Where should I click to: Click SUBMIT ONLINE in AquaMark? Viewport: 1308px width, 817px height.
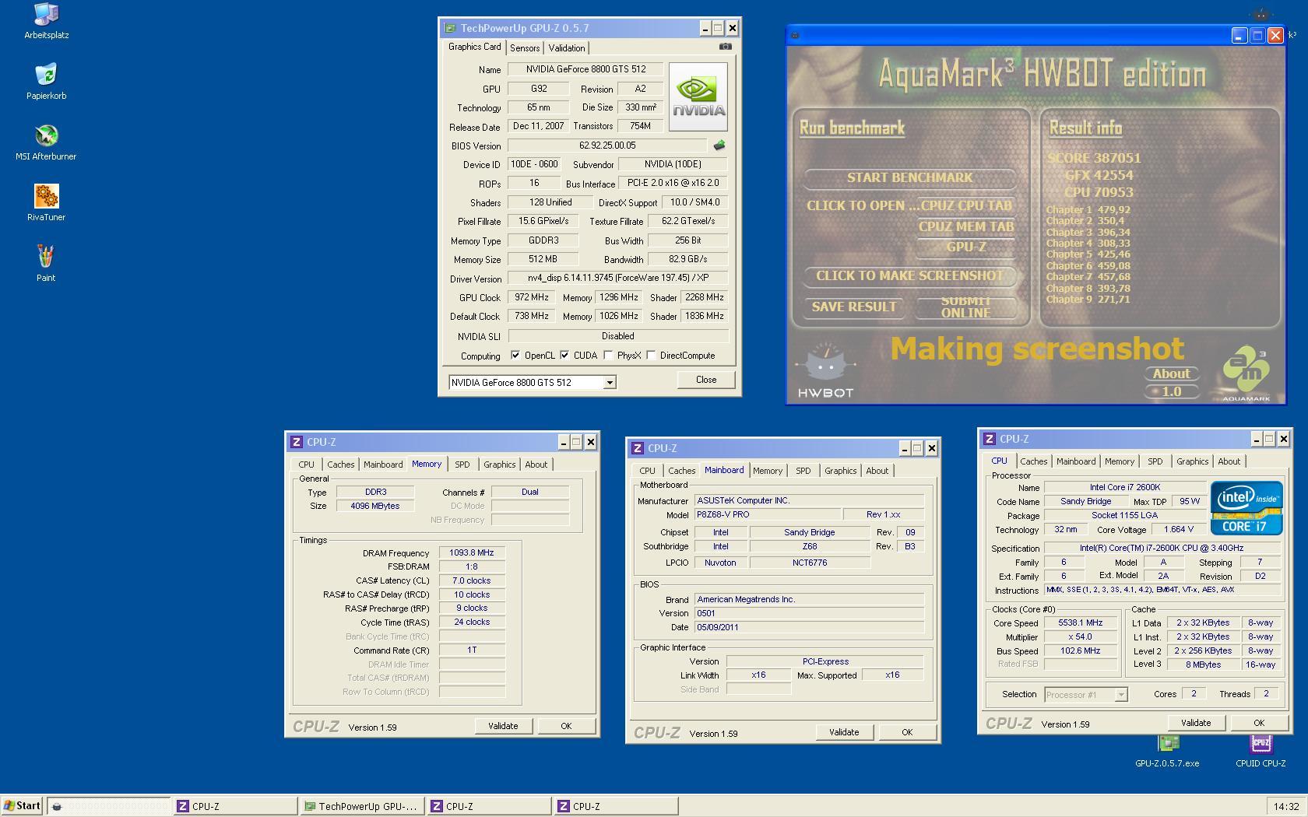[965, 307]
